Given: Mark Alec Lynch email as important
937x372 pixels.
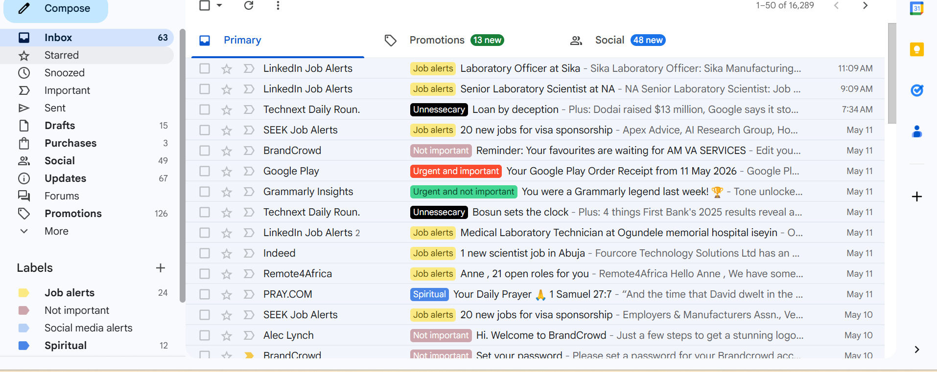Looking at the screenshot, I should point(249,335).
